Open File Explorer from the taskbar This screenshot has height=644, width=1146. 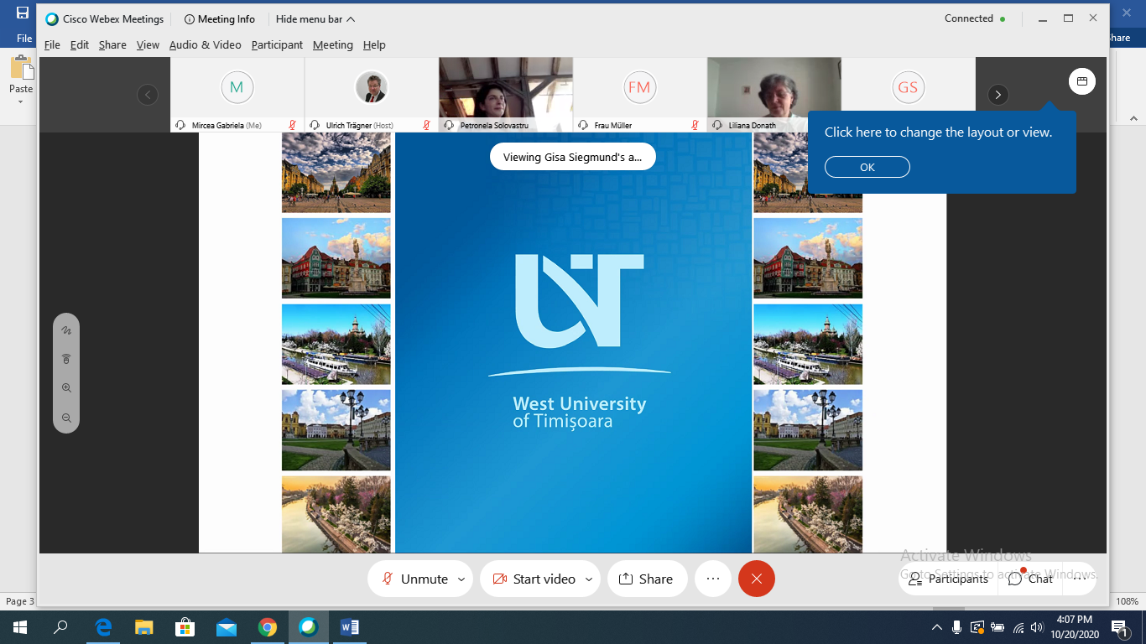click(144, 627)
